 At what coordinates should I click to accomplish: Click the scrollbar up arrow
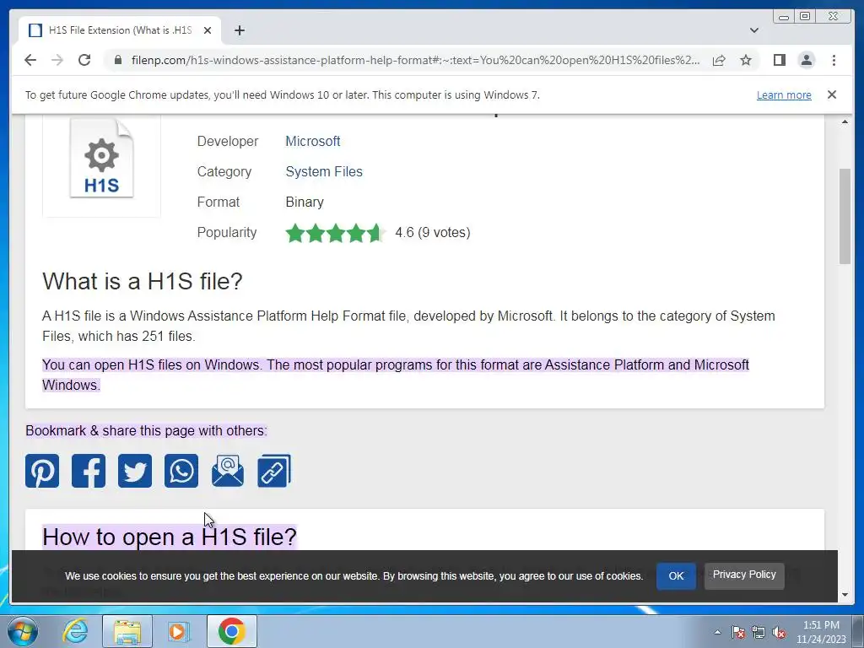(x=845, y=121)
